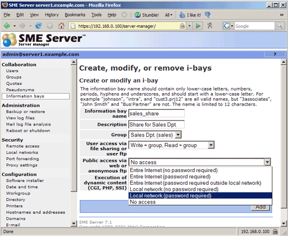Screen dimensions: 288x236
Task: Click the Home icon in toolbar
Action: pyautogui.click(x=61, y=26)
